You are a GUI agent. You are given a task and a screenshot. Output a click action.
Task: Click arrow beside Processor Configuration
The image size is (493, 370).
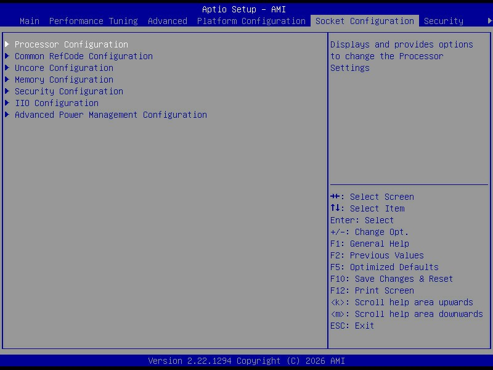7,44
